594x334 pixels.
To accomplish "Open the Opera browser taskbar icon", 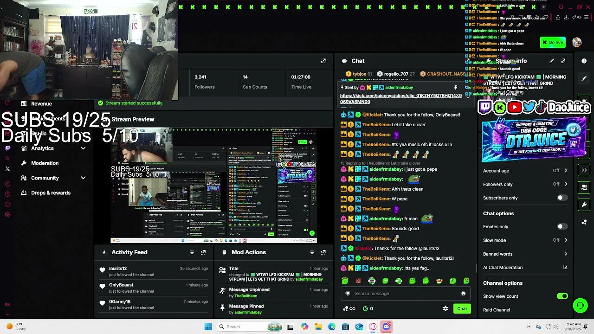I will tap(373, 327).
